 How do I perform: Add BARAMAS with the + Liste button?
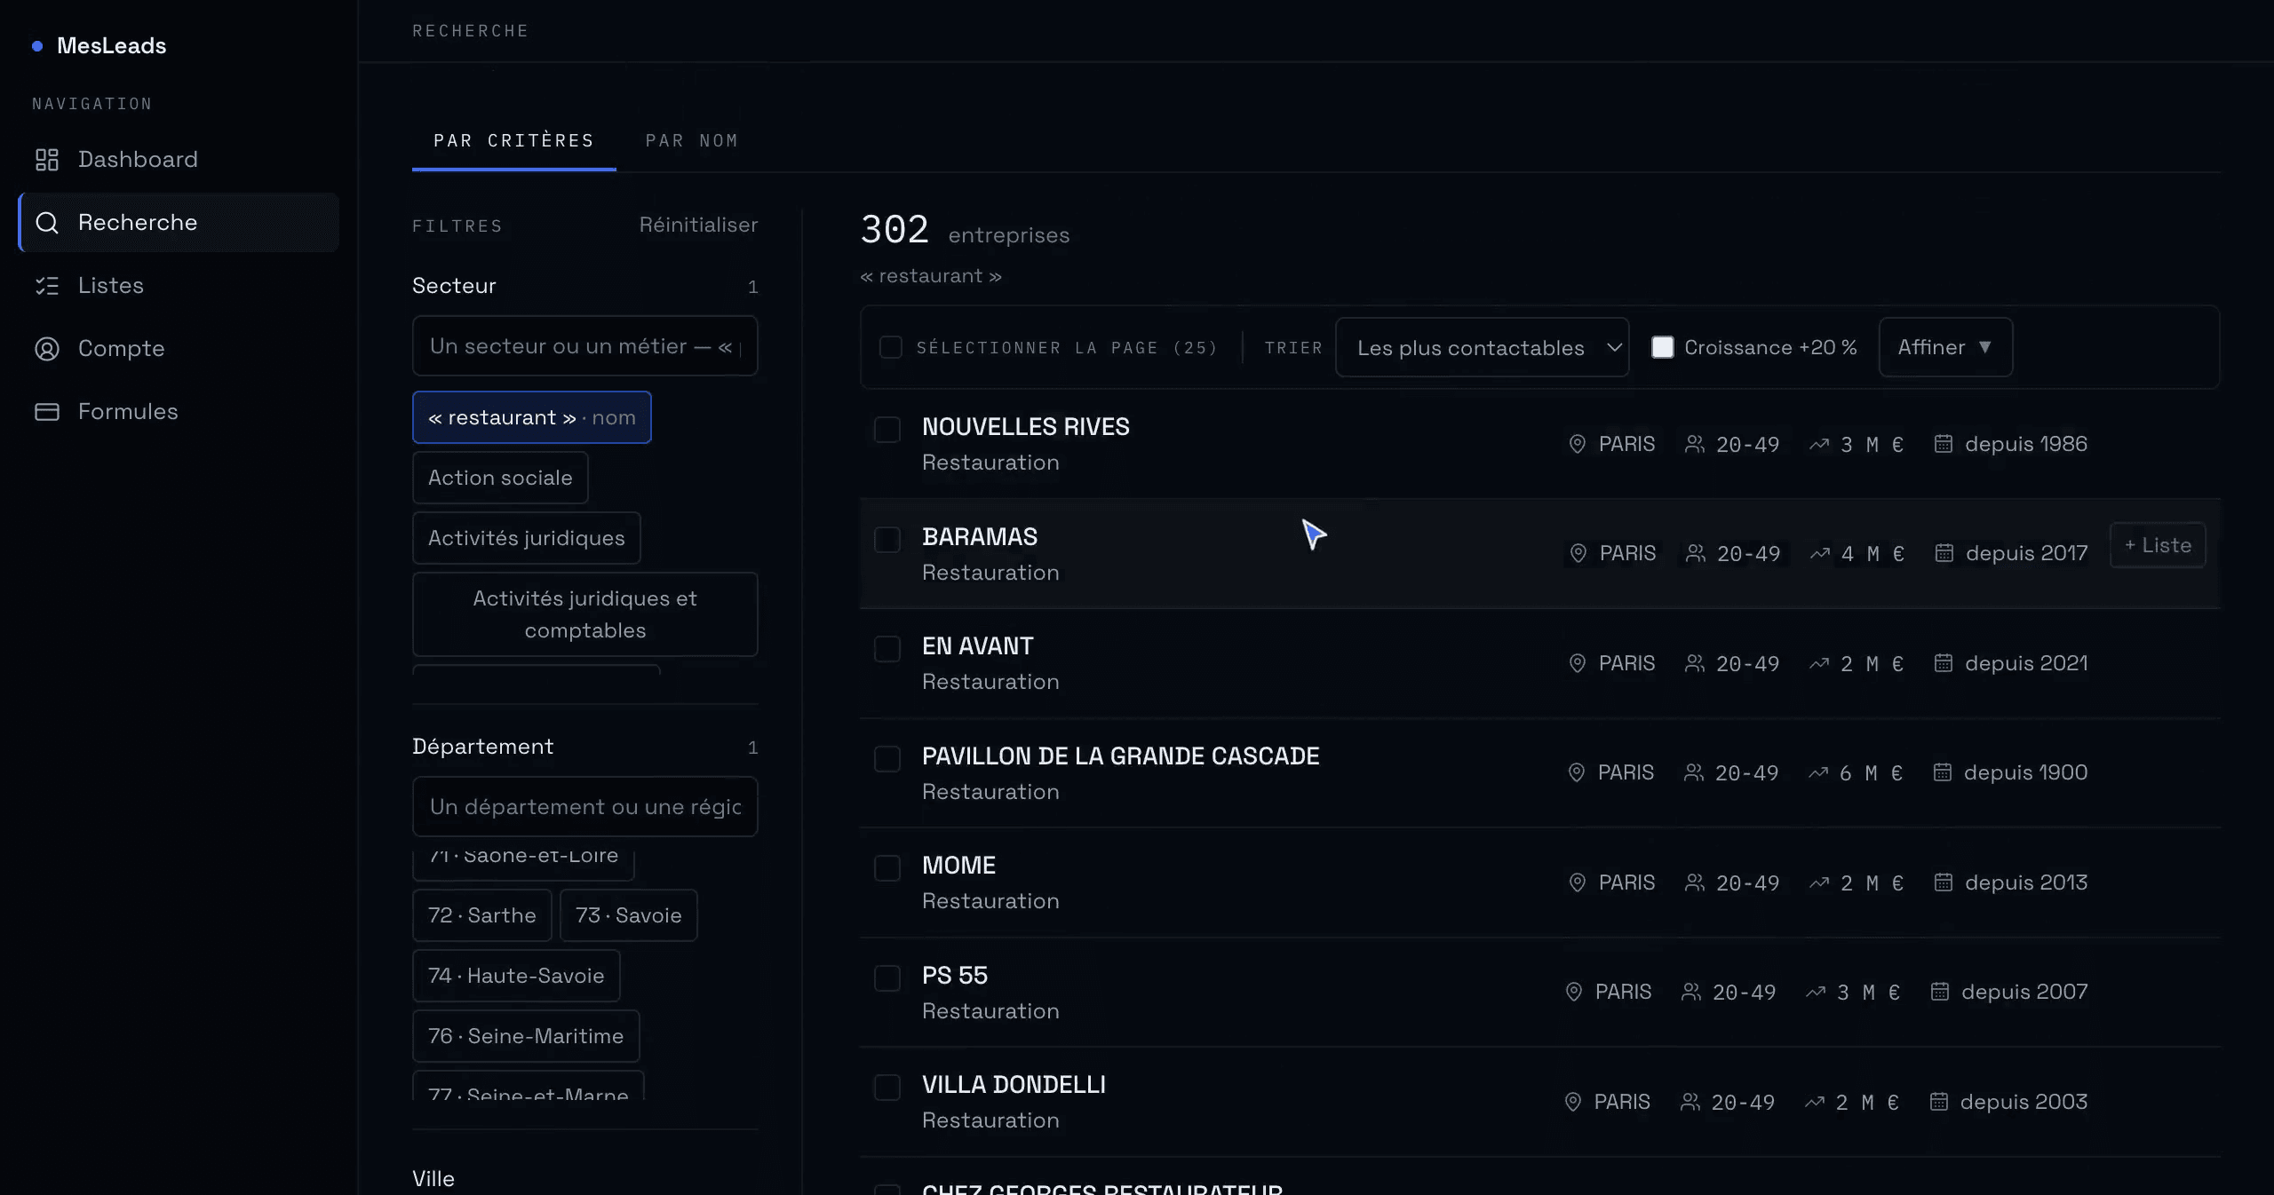coord(2158,545)
